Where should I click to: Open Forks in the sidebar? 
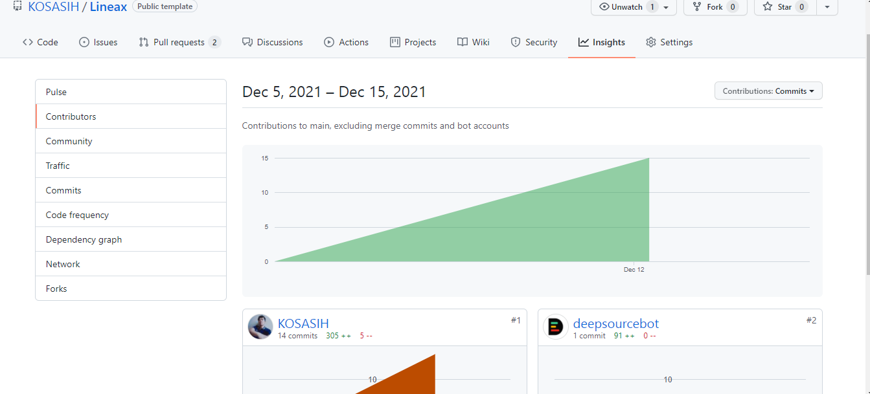(x=131, y=289)
